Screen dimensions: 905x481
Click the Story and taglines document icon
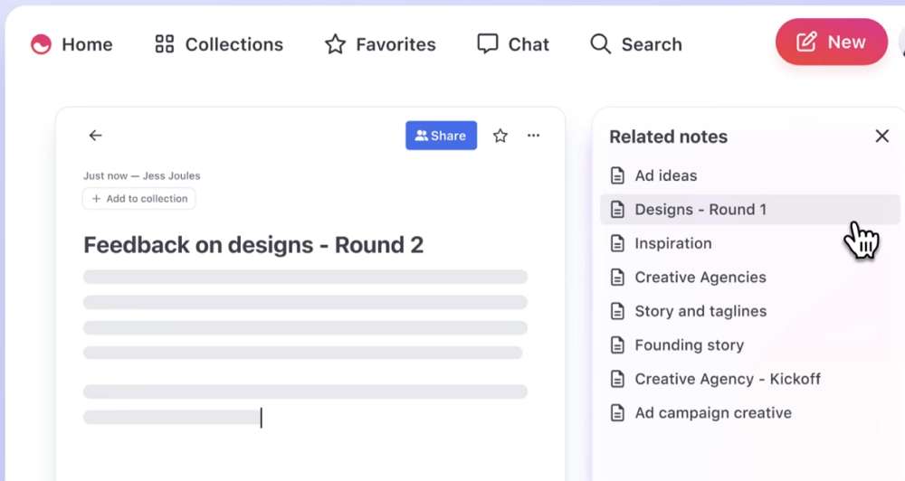point(618,311)
